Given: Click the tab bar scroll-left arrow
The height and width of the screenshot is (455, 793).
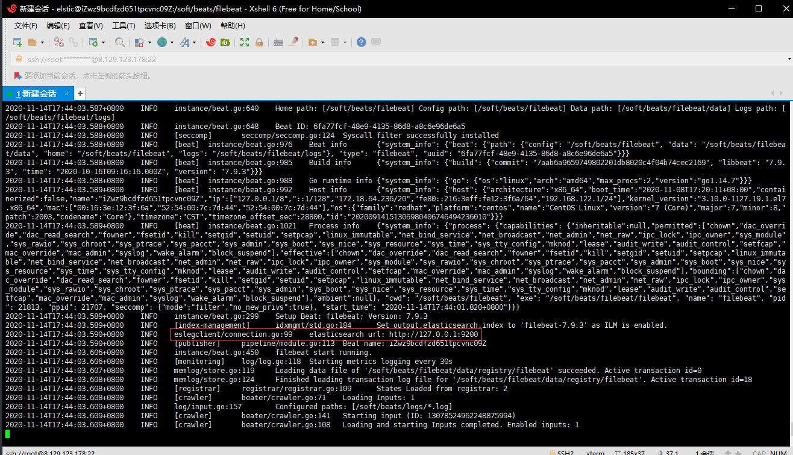Looking at the screenshot, I should click(773, 93).
